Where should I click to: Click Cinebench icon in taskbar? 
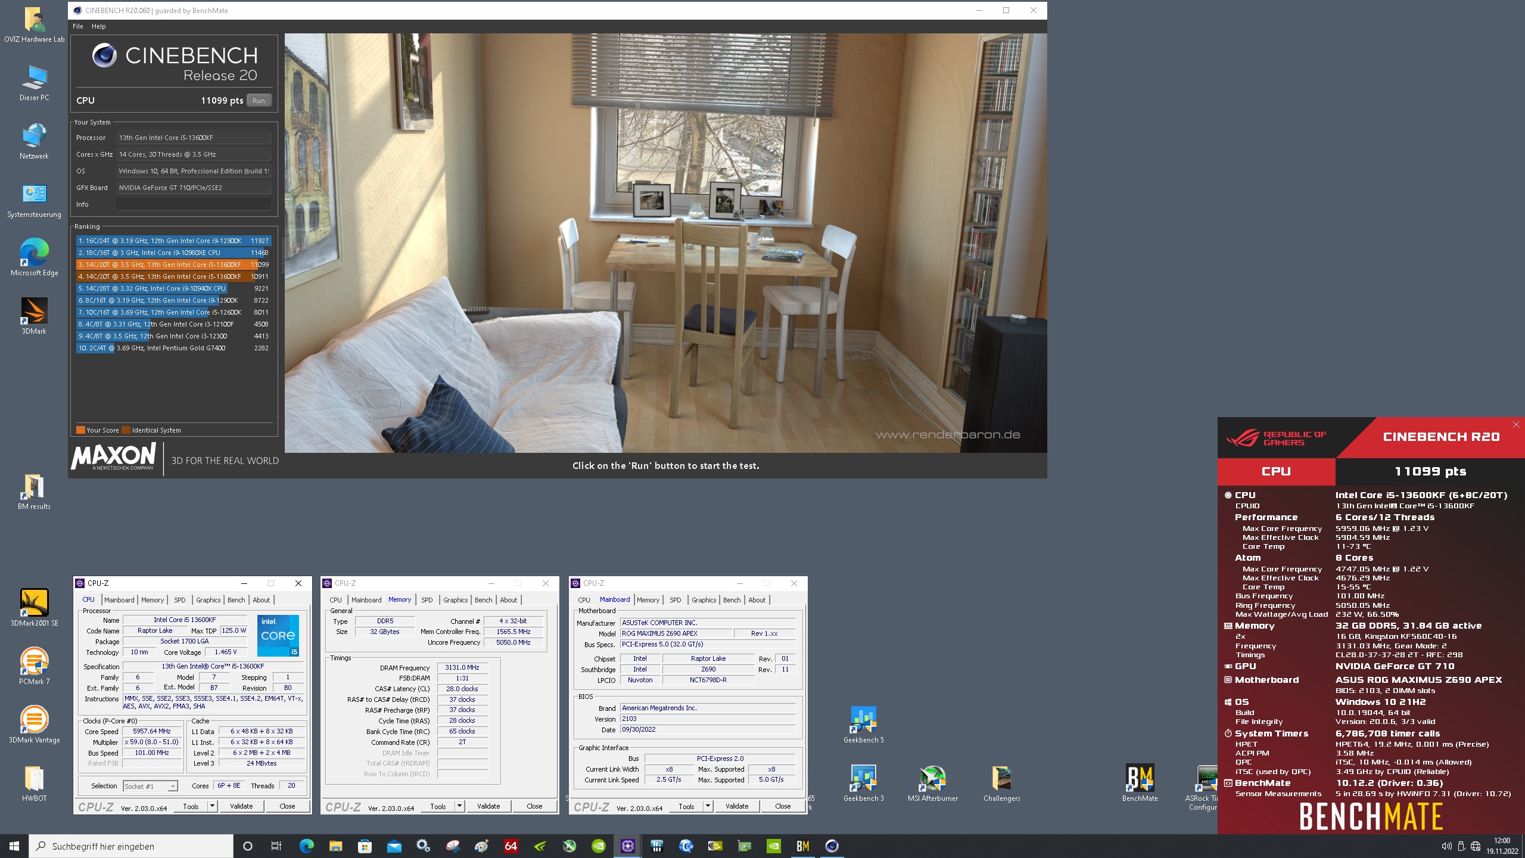point(832,846)
